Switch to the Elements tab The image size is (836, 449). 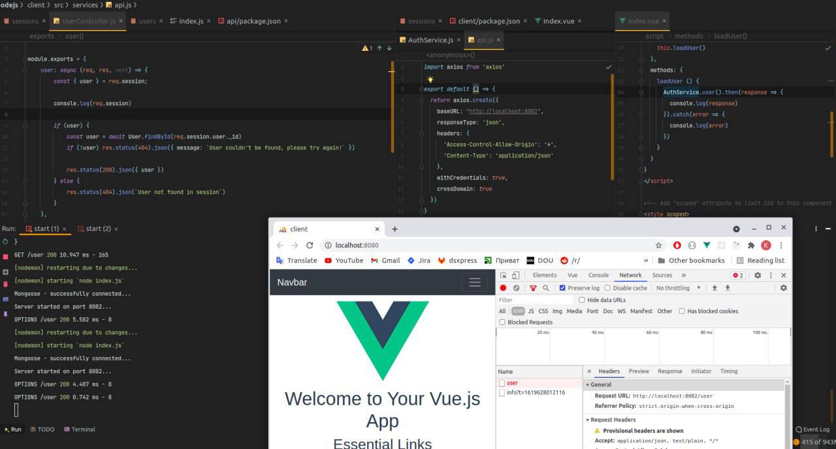[x=545, y=275]
